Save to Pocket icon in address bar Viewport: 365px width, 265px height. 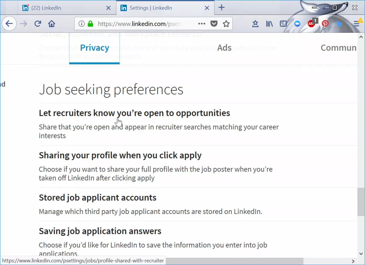coord(214,24)
